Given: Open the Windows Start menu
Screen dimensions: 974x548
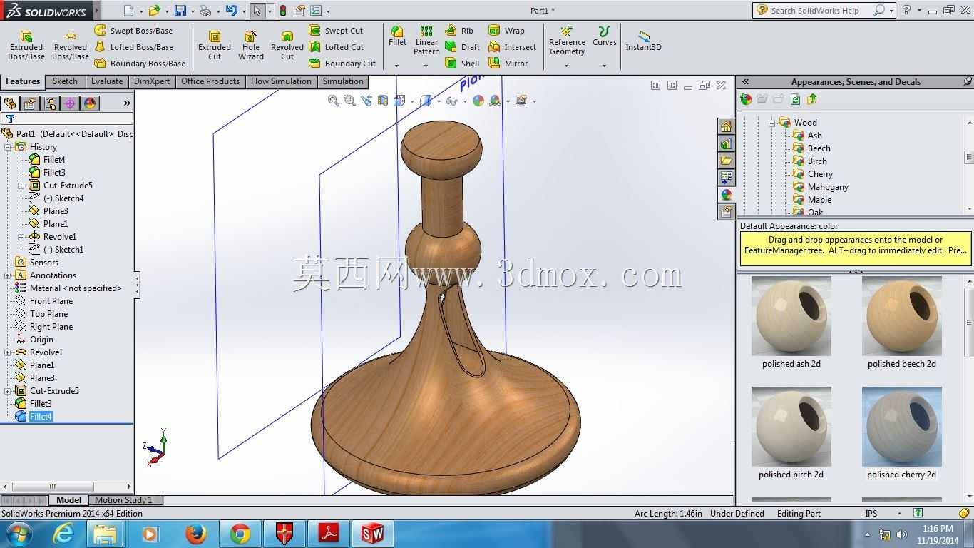Looking at the screenshot, I should (19, 534).
